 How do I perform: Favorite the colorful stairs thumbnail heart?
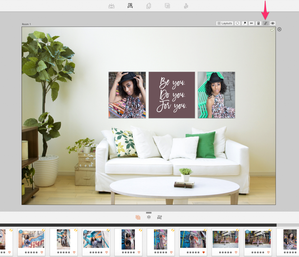171,252
